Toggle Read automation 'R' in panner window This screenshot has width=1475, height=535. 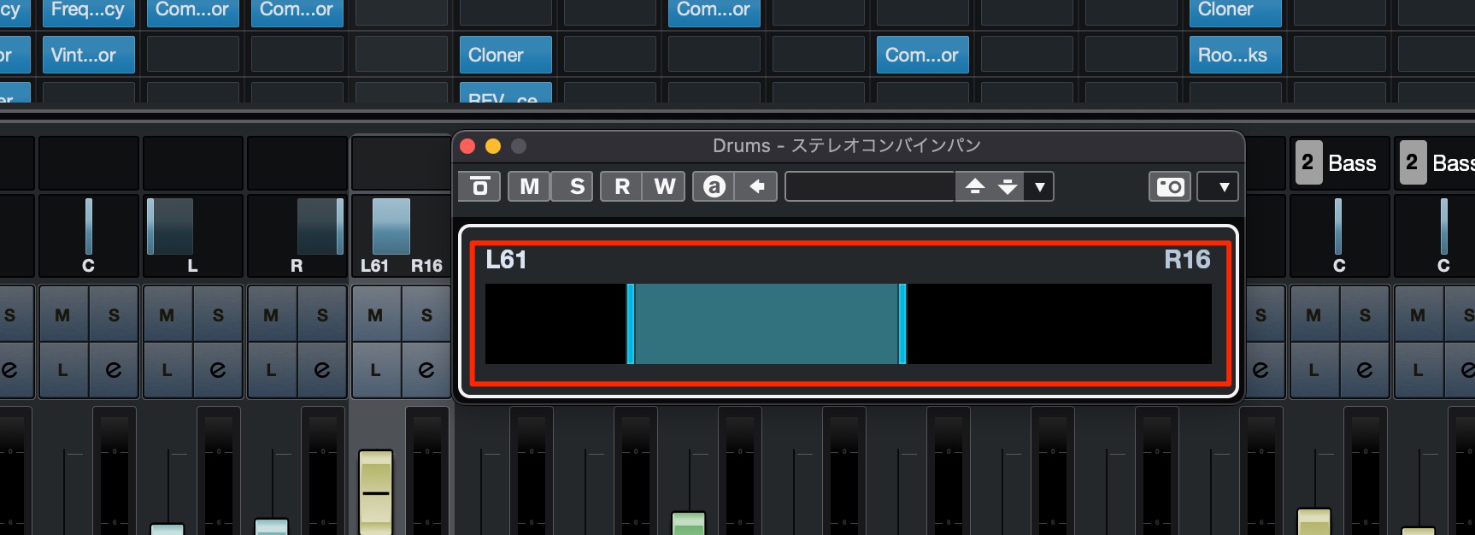pyautogui.click(x=622, y=186)
